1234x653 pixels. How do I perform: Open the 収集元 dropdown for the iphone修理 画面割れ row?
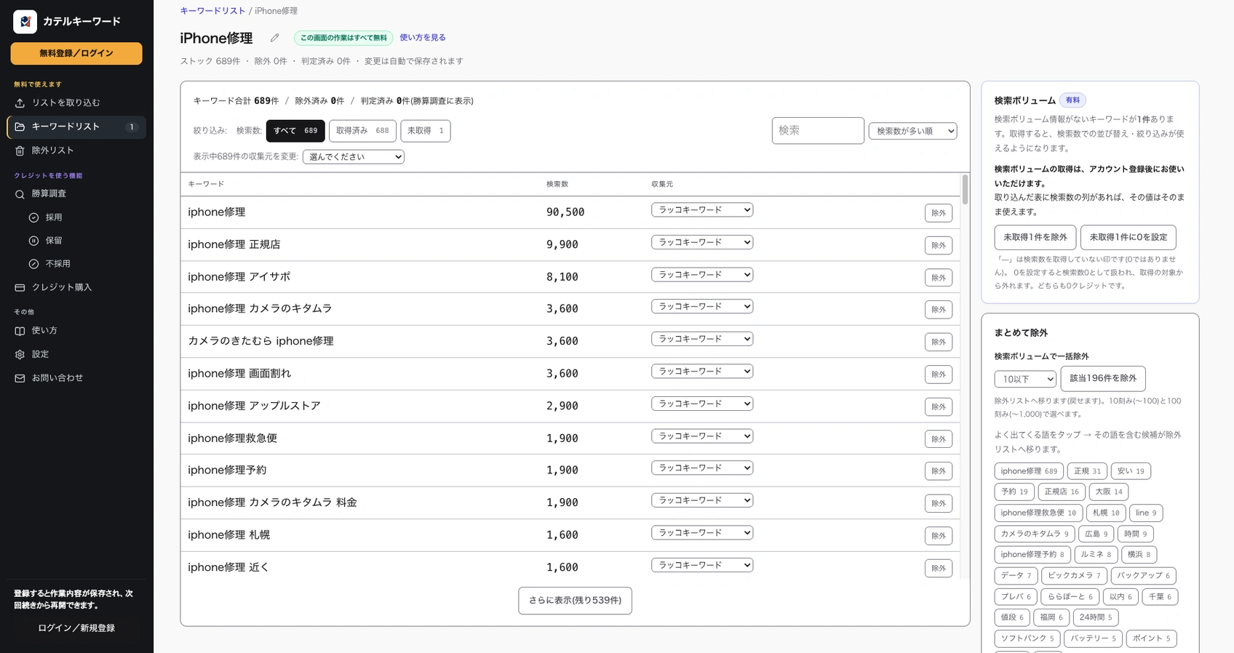click(702, 371)
